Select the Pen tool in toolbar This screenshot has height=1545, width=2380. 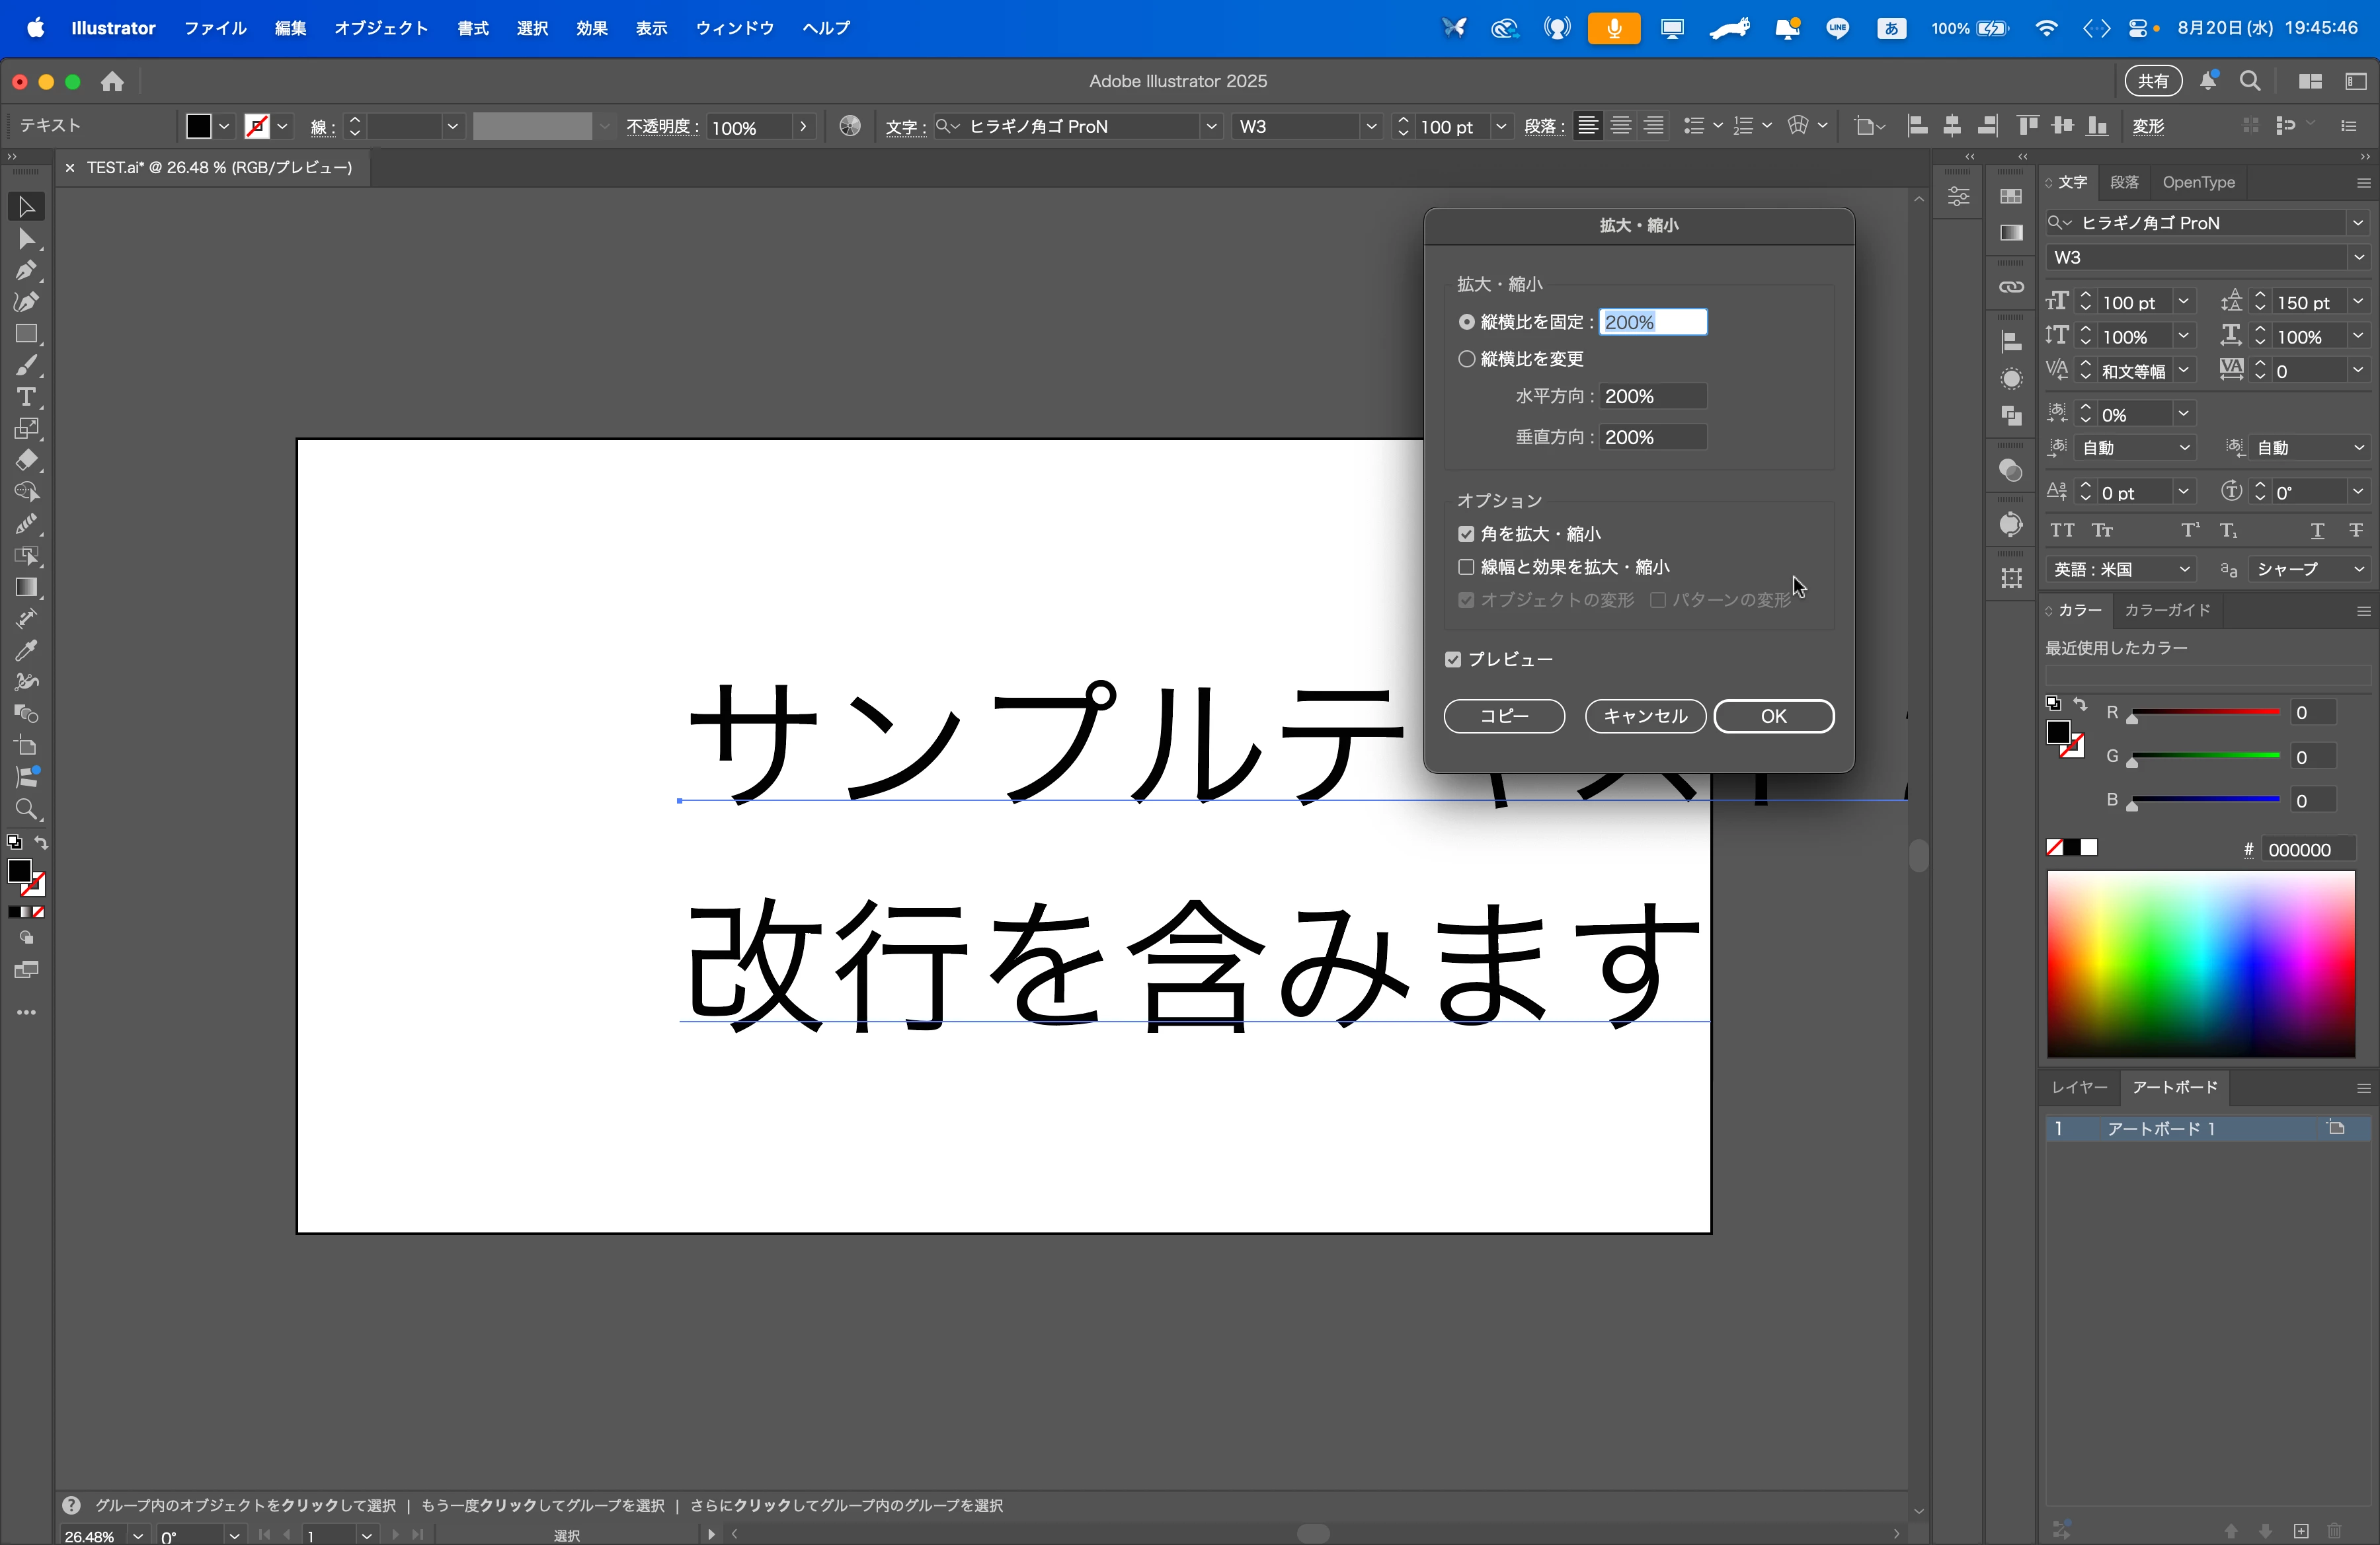pos(26,270)
